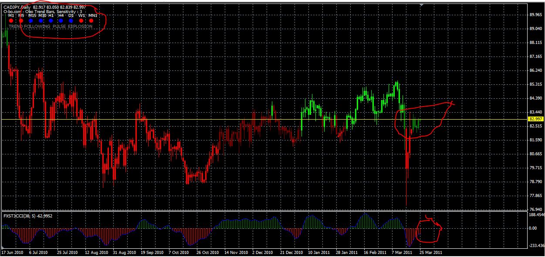Click the blue H1 trend dot

coord(51,20)
